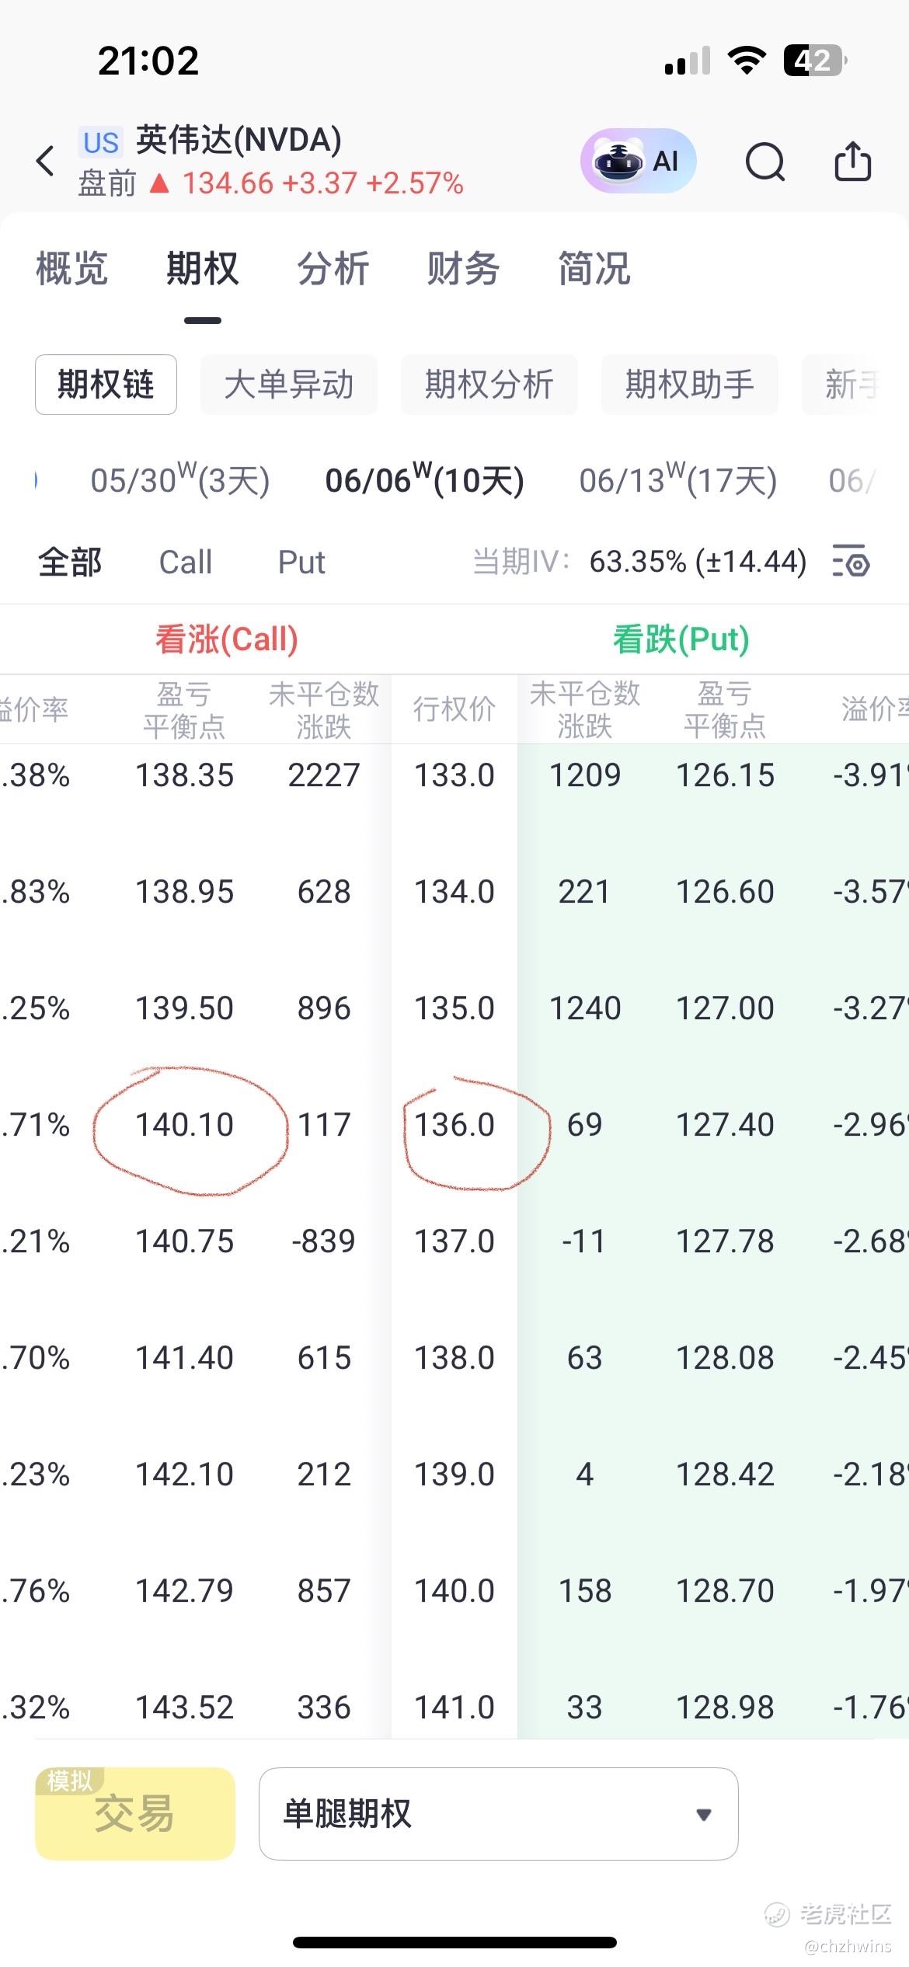Open the AI assistant button
This screenshot has height=1967, width=909.
(x=637, y=161)
